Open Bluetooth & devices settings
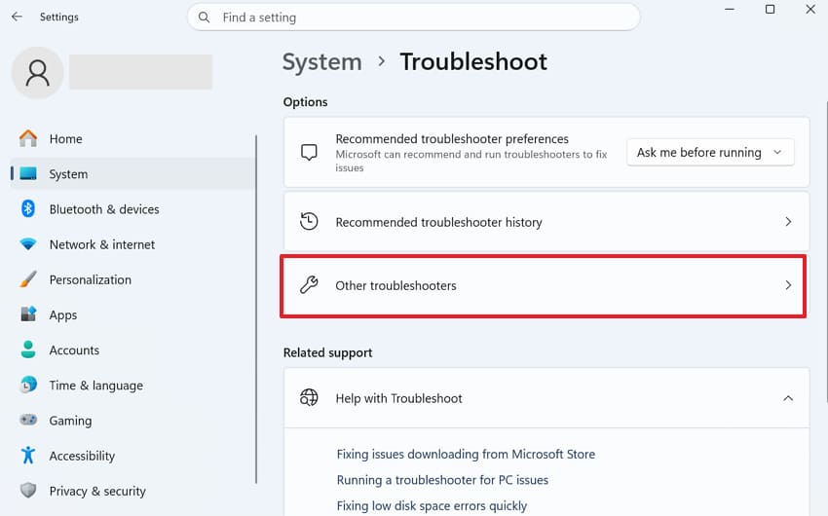828x516 pixels. pos(104,209)
